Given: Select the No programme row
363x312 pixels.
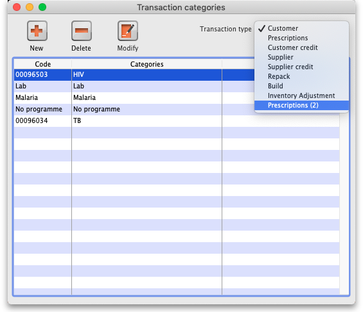Looking at the screenshot, I should (x=134, y=110).
